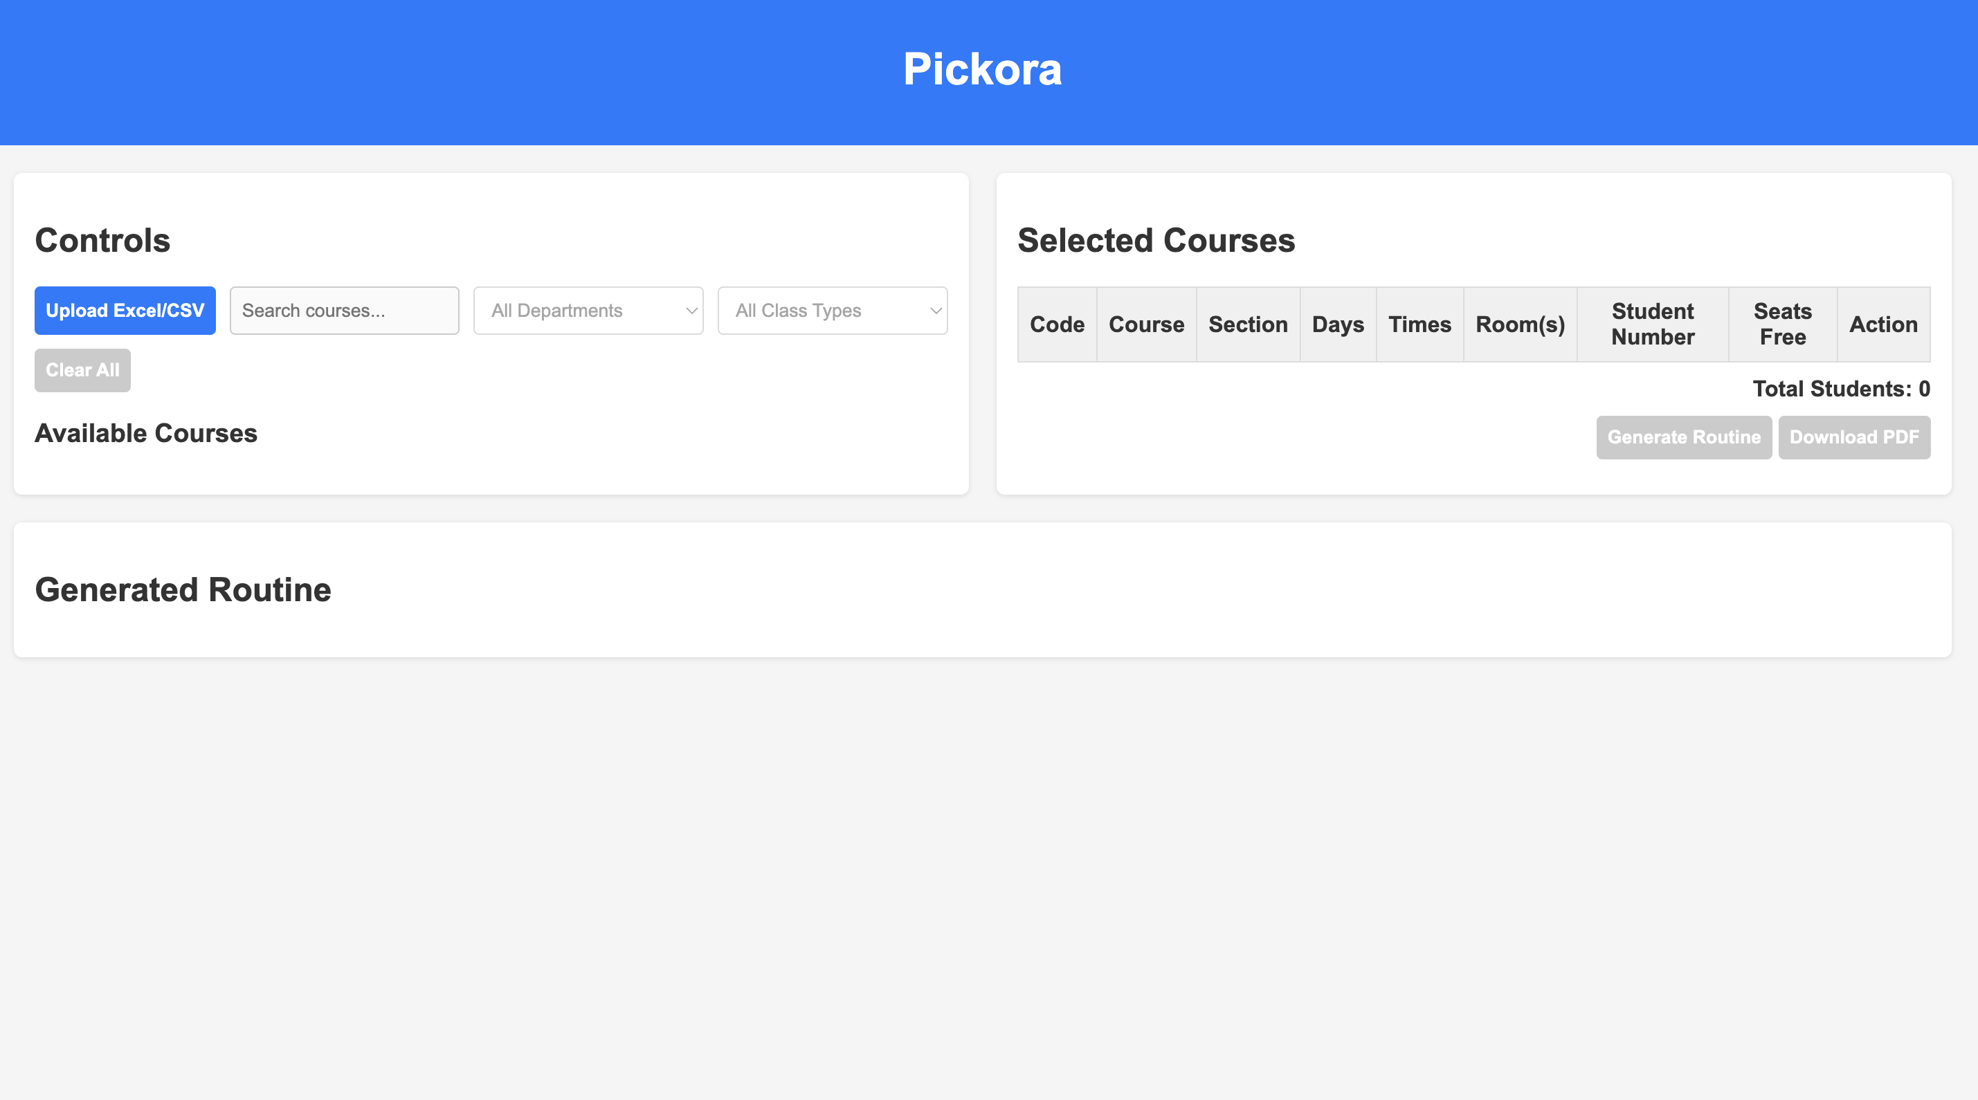The width and height of the screenshot is (1978, 1100).
Task: Click the Section column header
Action: (x=1248, y=324)
